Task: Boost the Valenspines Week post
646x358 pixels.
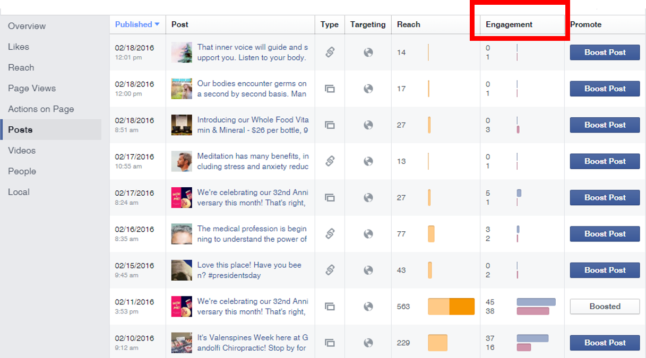Action: 604,343
